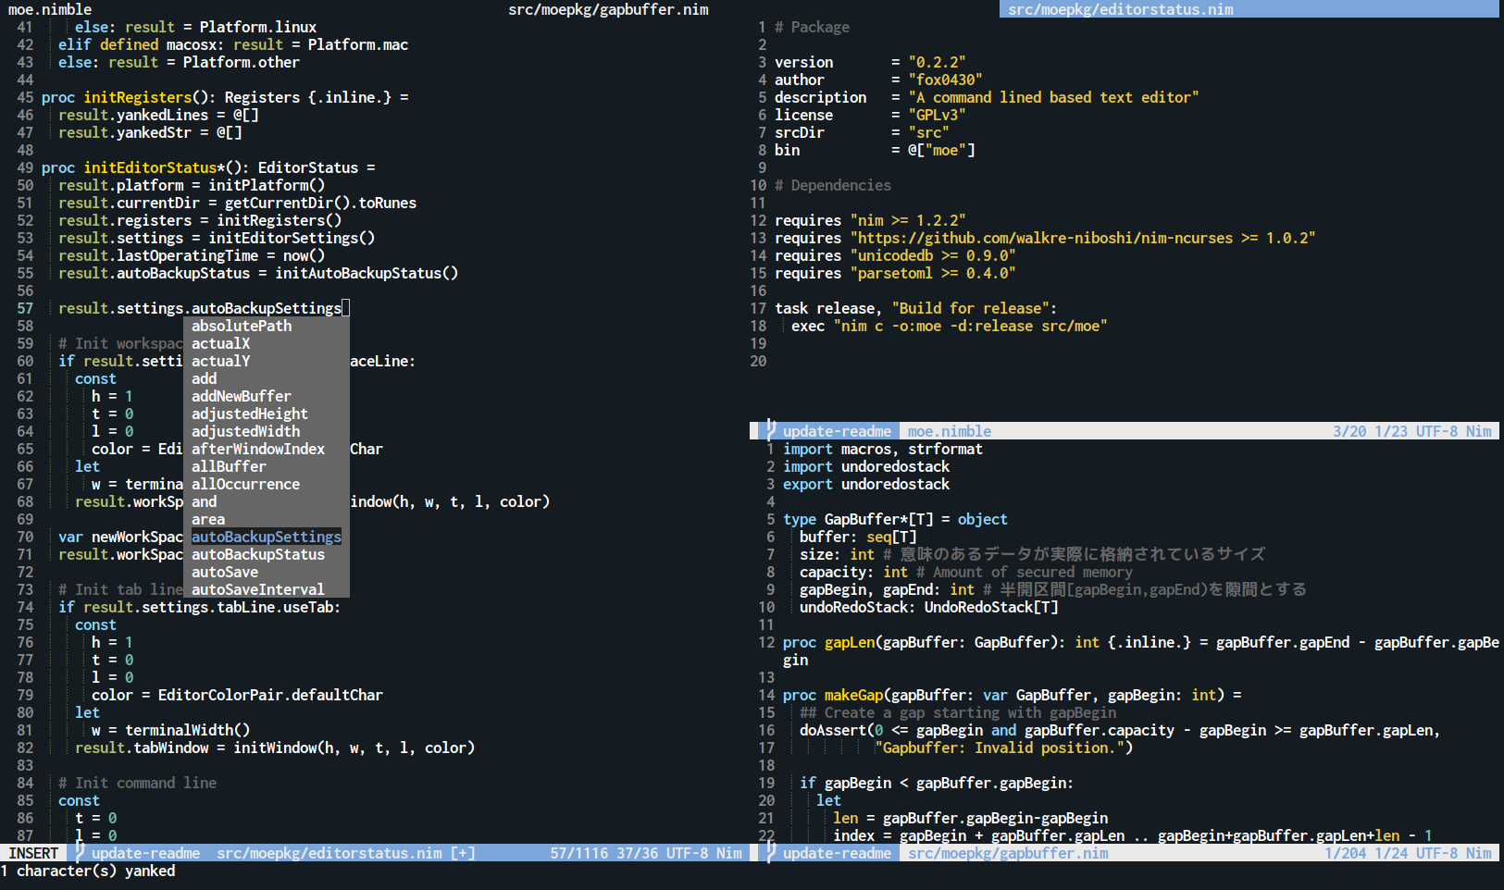
Task: Click '# Init command line' comment
Action: click(x=137, y=783)
